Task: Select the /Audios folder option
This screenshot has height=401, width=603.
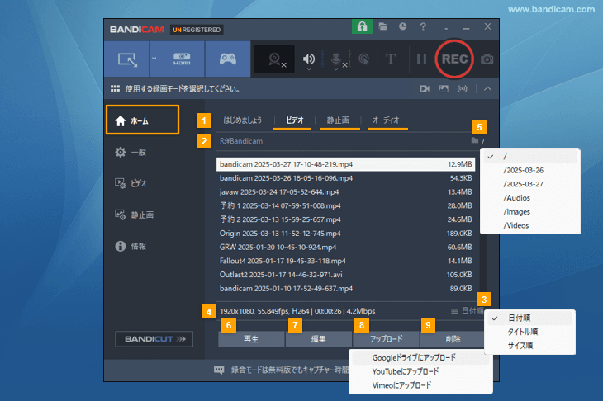Action: pos(530,198)
